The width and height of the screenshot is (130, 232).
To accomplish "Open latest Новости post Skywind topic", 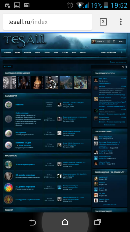I will point(73,102).
